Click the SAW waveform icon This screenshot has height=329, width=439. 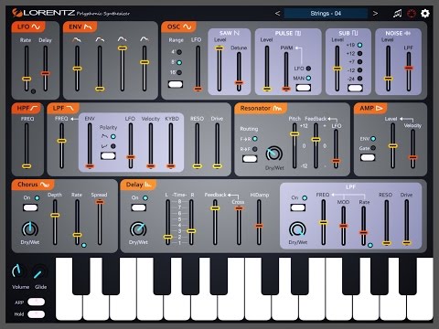(237, 33)
